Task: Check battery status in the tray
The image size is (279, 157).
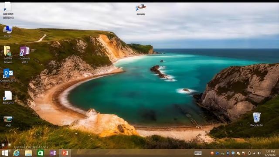Action: coord(249,153)
